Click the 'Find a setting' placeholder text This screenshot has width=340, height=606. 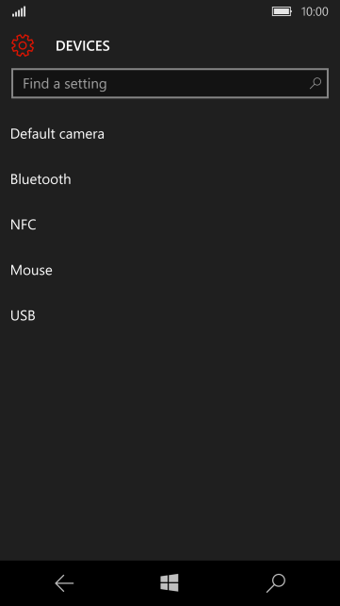65,84
